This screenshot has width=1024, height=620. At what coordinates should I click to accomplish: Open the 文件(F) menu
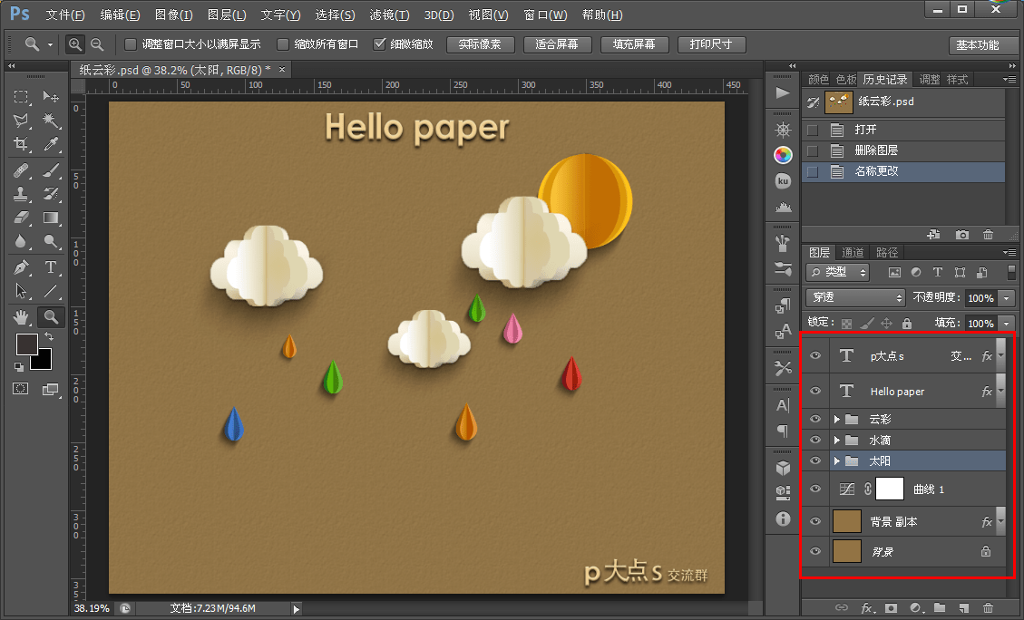pyautogui.click(x=65, y=15)
